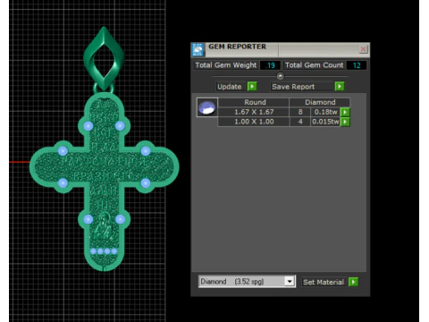This screenshot has width=429, height=322.
Task: Close the Gem Reporter panel
Action: [x=363, y=49]
